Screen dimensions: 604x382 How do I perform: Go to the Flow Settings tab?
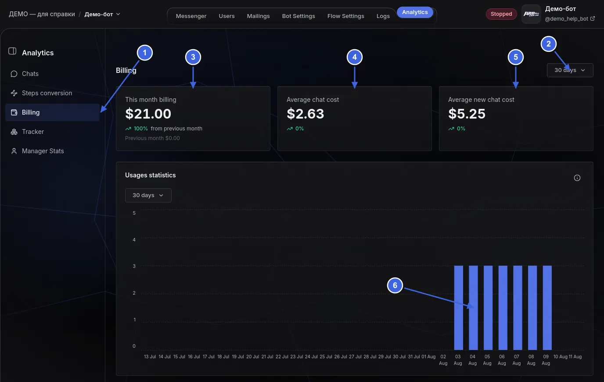[346, 16]
